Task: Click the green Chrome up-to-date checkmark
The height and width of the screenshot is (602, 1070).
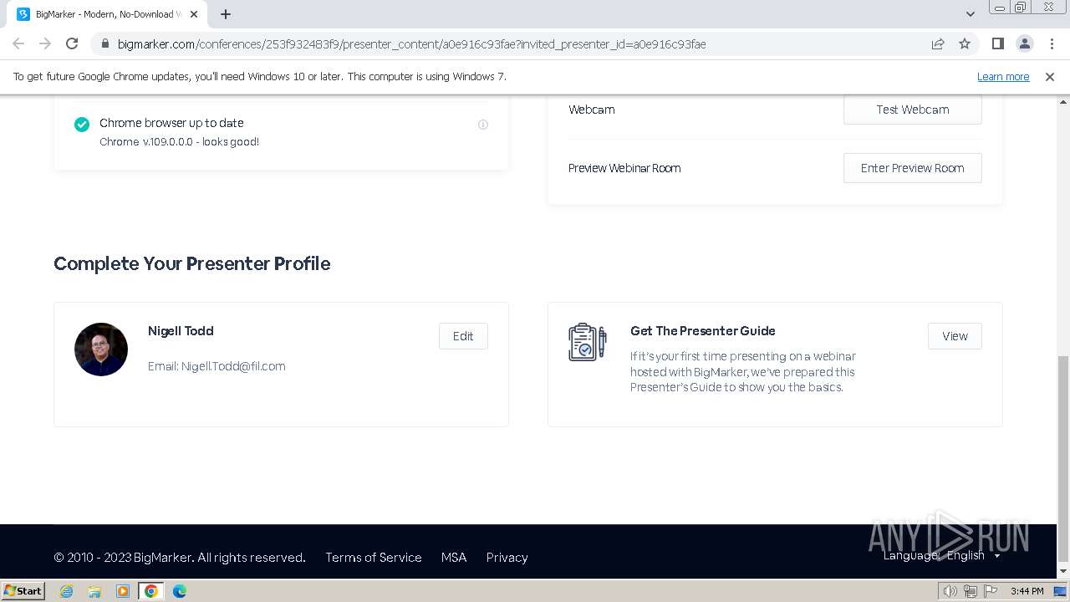Action: click(82, 125)
